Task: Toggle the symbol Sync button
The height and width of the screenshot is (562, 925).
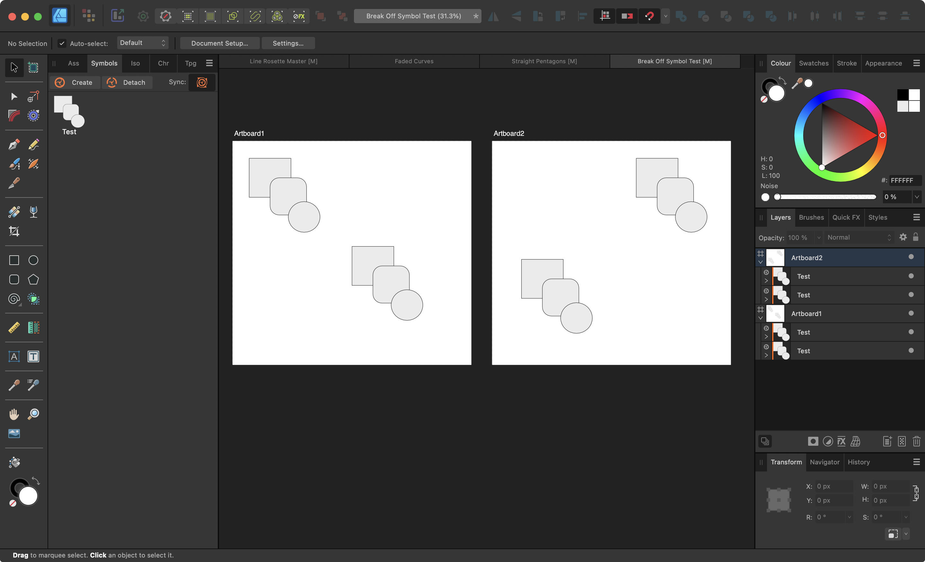Action: 202,82
